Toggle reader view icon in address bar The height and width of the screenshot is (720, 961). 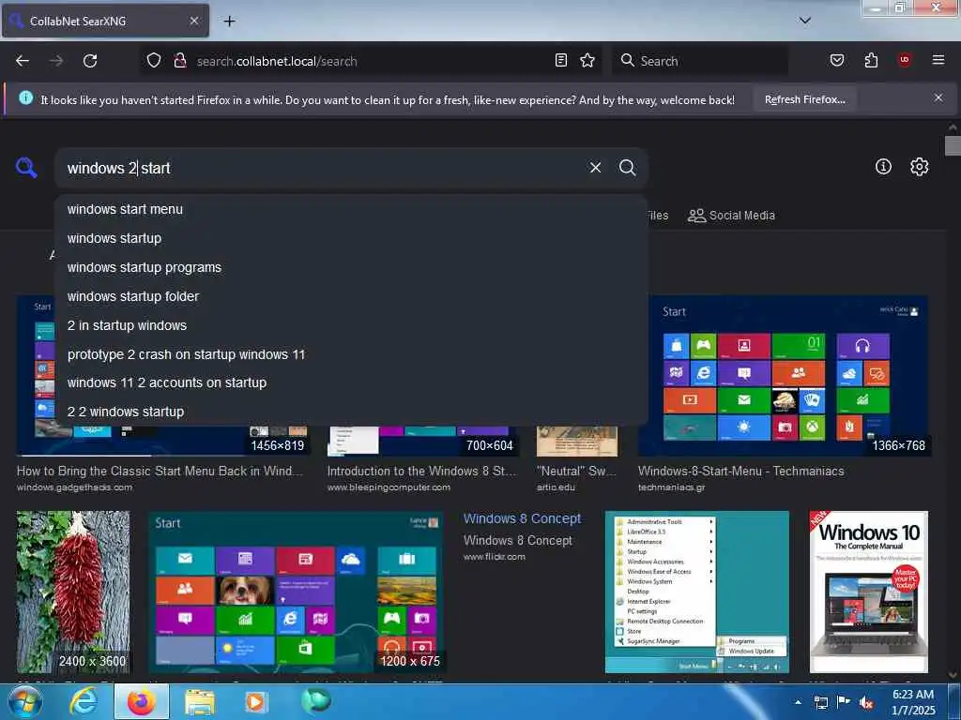(x=561, y=60)
